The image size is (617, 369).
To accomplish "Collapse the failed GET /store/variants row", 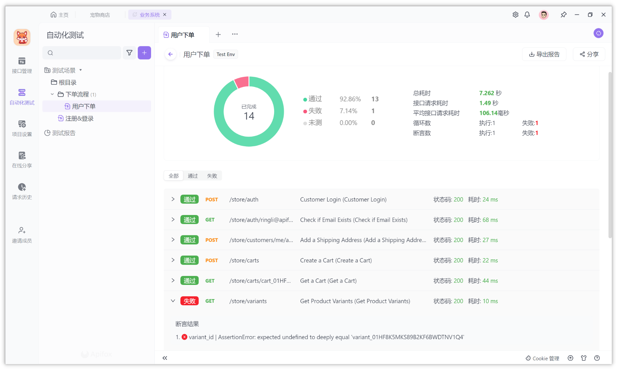I will [x=173, y=301].
